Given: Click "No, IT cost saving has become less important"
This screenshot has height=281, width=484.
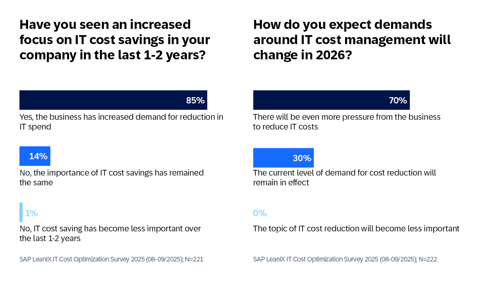Looking at the screenshot, I should click(110, 233).
